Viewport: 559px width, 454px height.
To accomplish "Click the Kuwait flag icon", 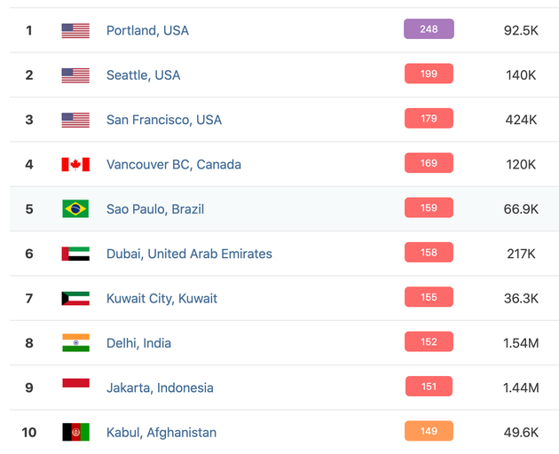I will [75, 299].
